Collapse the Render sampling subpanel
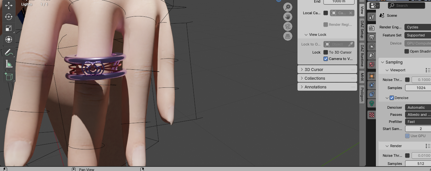The height and width of the screenshot is (171, 431). coord(387,146)
